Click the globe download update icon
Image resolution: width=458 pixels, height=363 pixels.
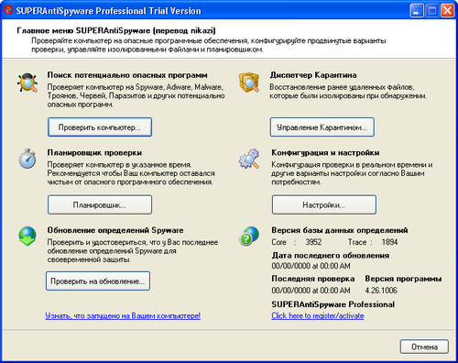(27, 236)
